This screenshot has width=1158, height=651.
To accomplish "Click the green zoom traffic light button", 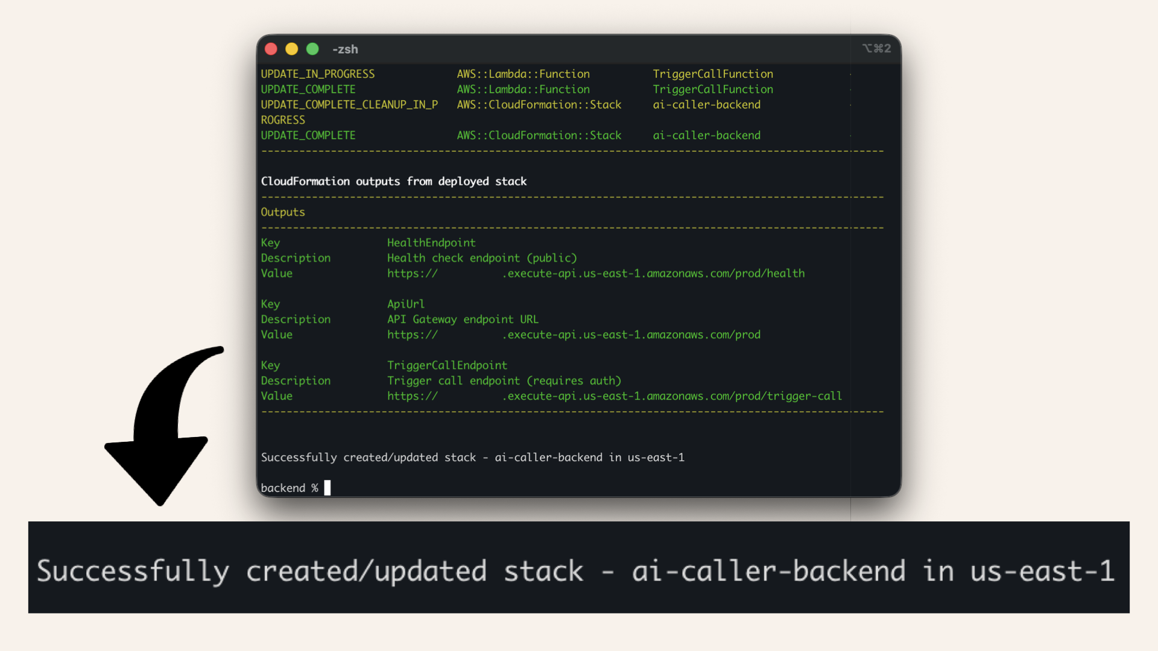I will pos(312,49).
